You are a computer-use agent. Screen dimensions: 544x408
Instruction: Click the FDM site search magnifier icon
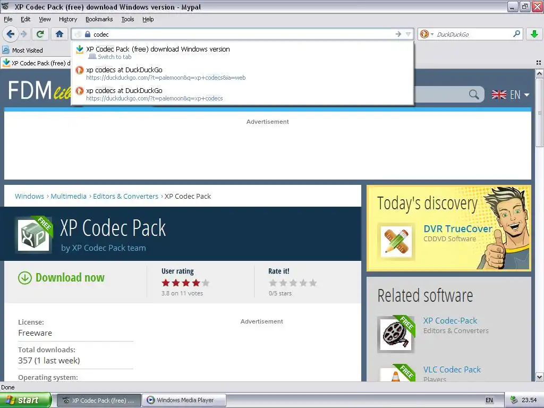(474, 95)
